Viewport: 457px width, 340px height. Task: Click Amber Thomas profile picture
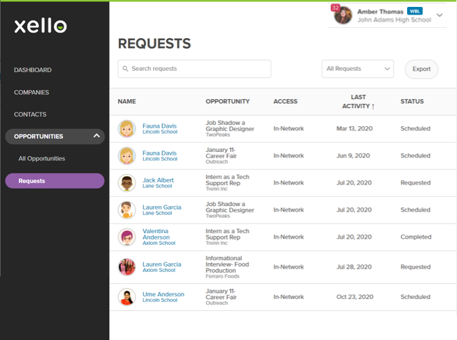(x=343, y=15)
